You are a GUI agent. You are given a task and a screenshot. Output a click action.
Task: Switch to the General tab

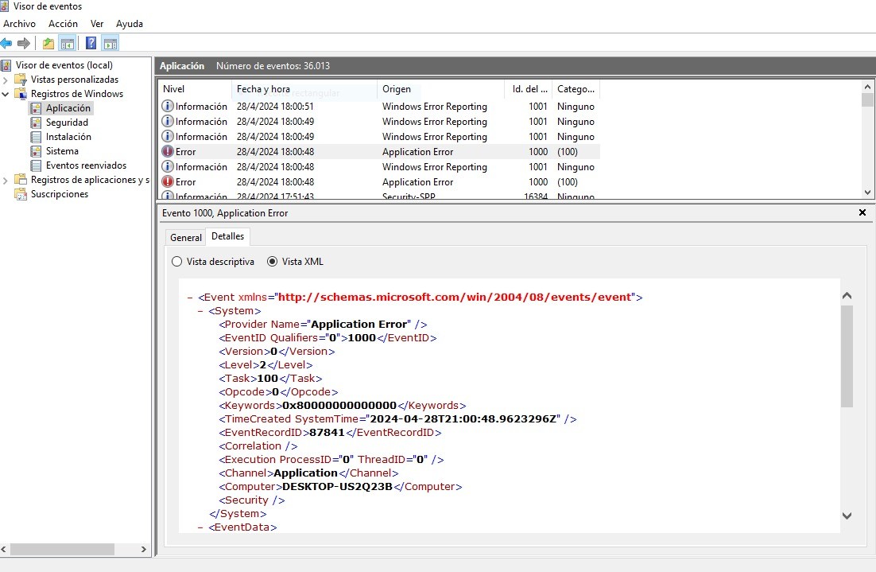tap(186, 238)
